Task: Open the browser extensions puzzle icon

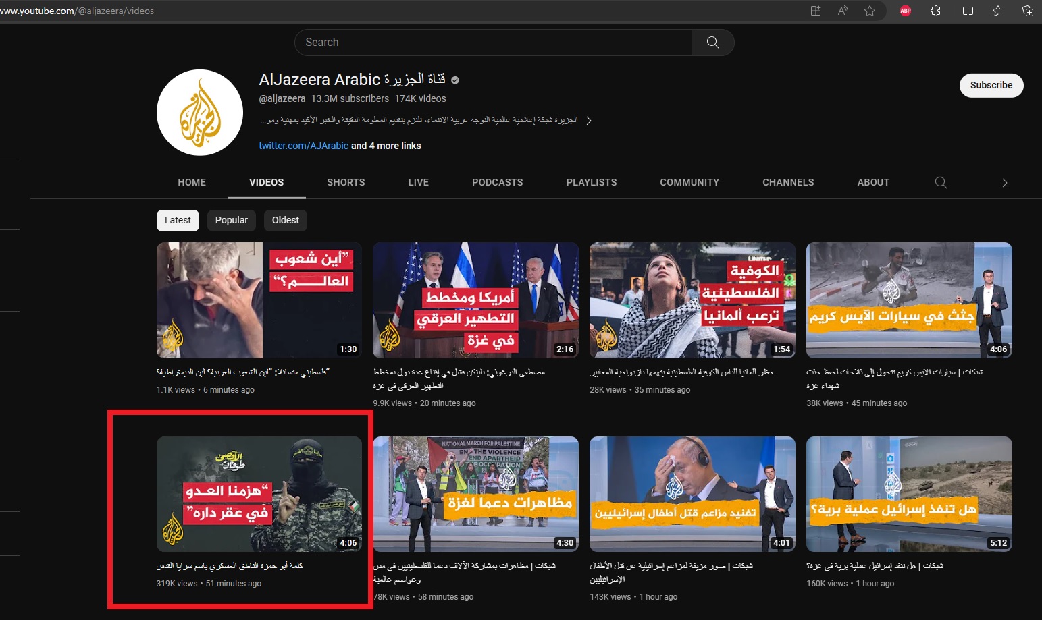Action: [x=935, y=11]
